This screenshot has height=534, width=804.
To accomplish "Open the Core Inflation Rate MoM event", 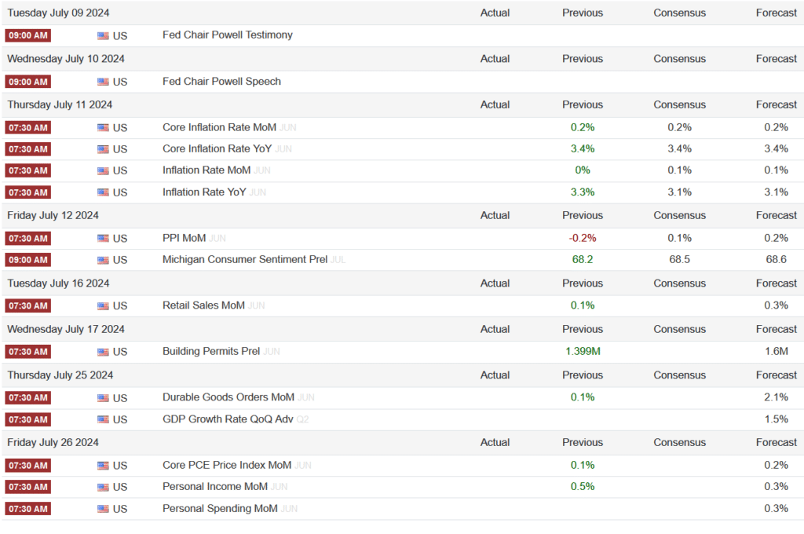I will coord(219,127).
